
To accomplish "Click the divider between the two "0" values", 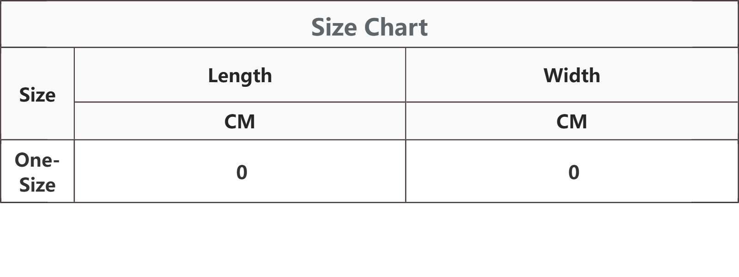I will pos(406,172).
